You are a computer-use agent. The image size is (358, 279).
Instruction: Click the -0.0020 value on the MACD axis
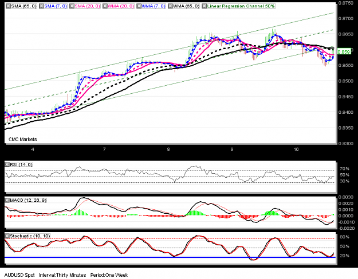(x=346, y=228)
